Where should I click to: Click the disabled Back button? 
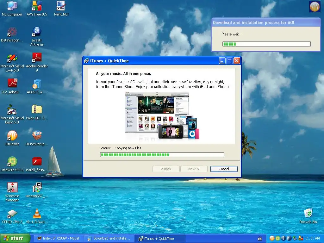click(166, 169)
